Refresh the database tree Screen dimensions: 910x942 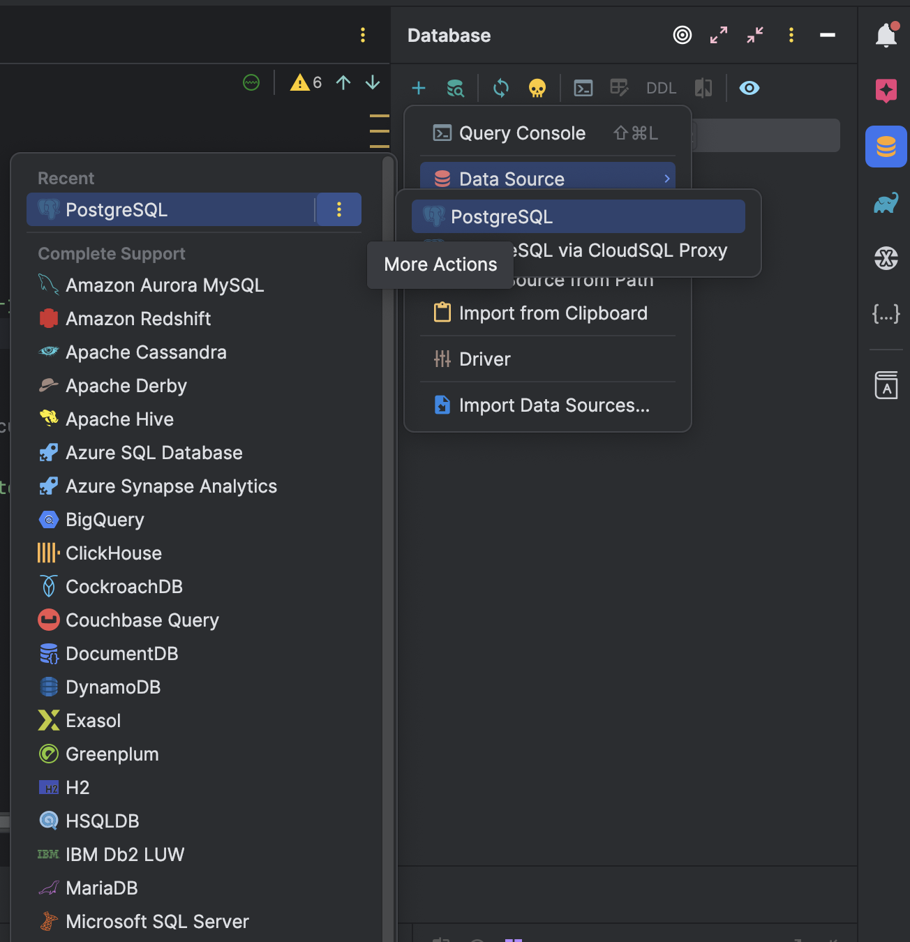[501, 88]
